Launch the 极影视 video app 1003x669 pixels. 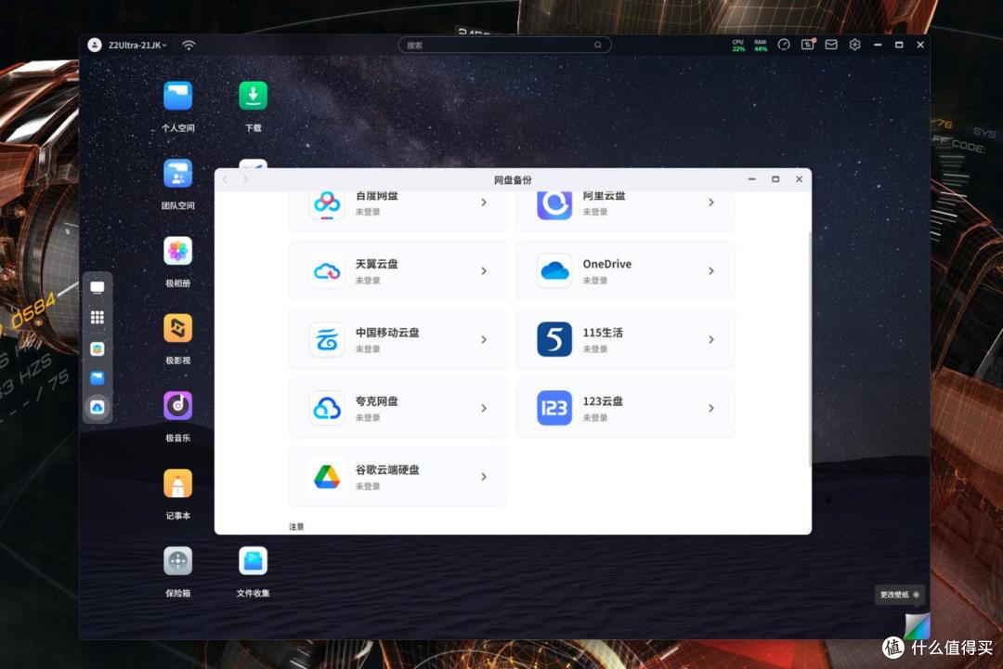pyautogui.click(x=177, y=328)
